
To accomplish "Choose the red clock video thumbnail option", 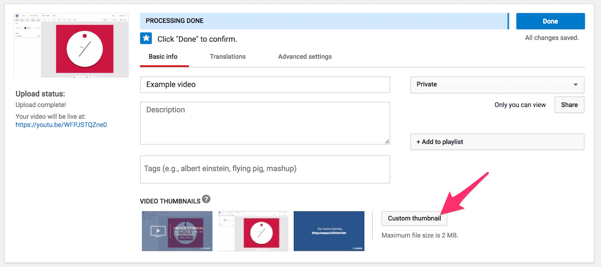I will pos(253,231).
